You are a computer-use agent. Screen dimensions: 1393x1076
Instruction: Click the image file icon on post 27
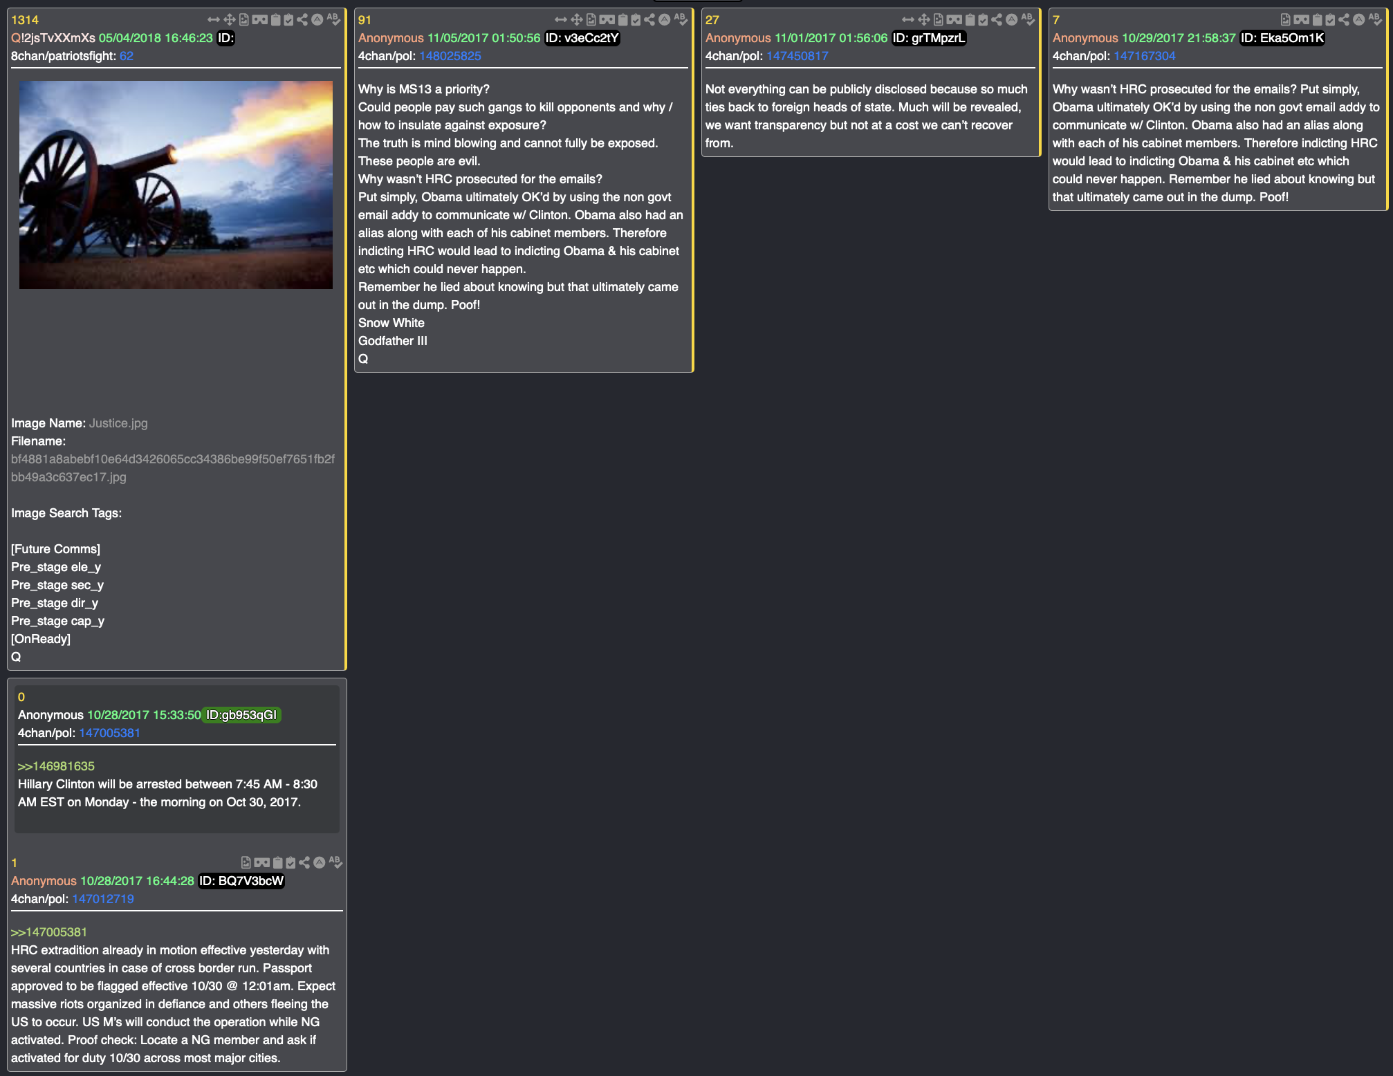(939, 20)
